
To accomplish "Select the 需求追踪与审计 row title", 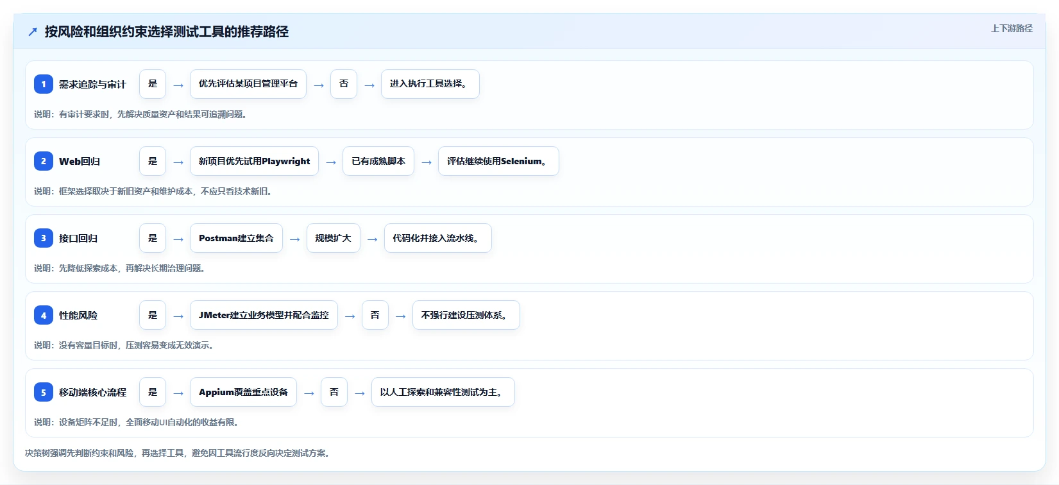I will pyautogui.click(x=92, y=84).
